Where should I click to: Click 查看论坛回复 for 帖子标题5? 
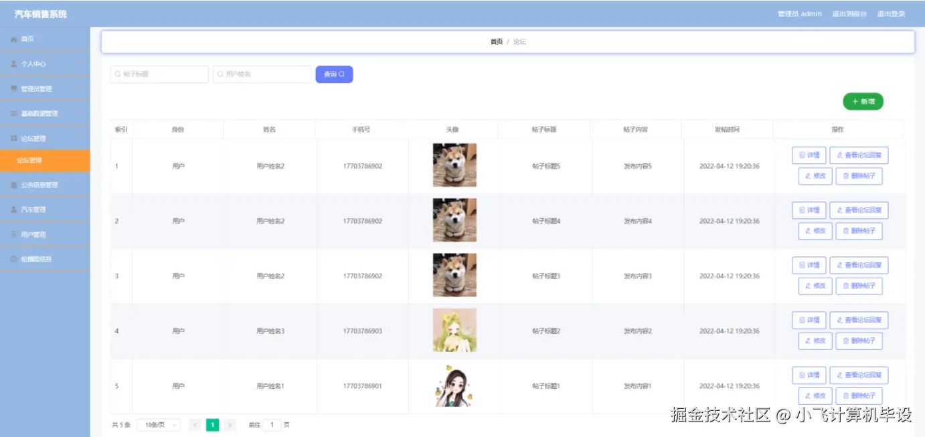[x=859, y=155]
